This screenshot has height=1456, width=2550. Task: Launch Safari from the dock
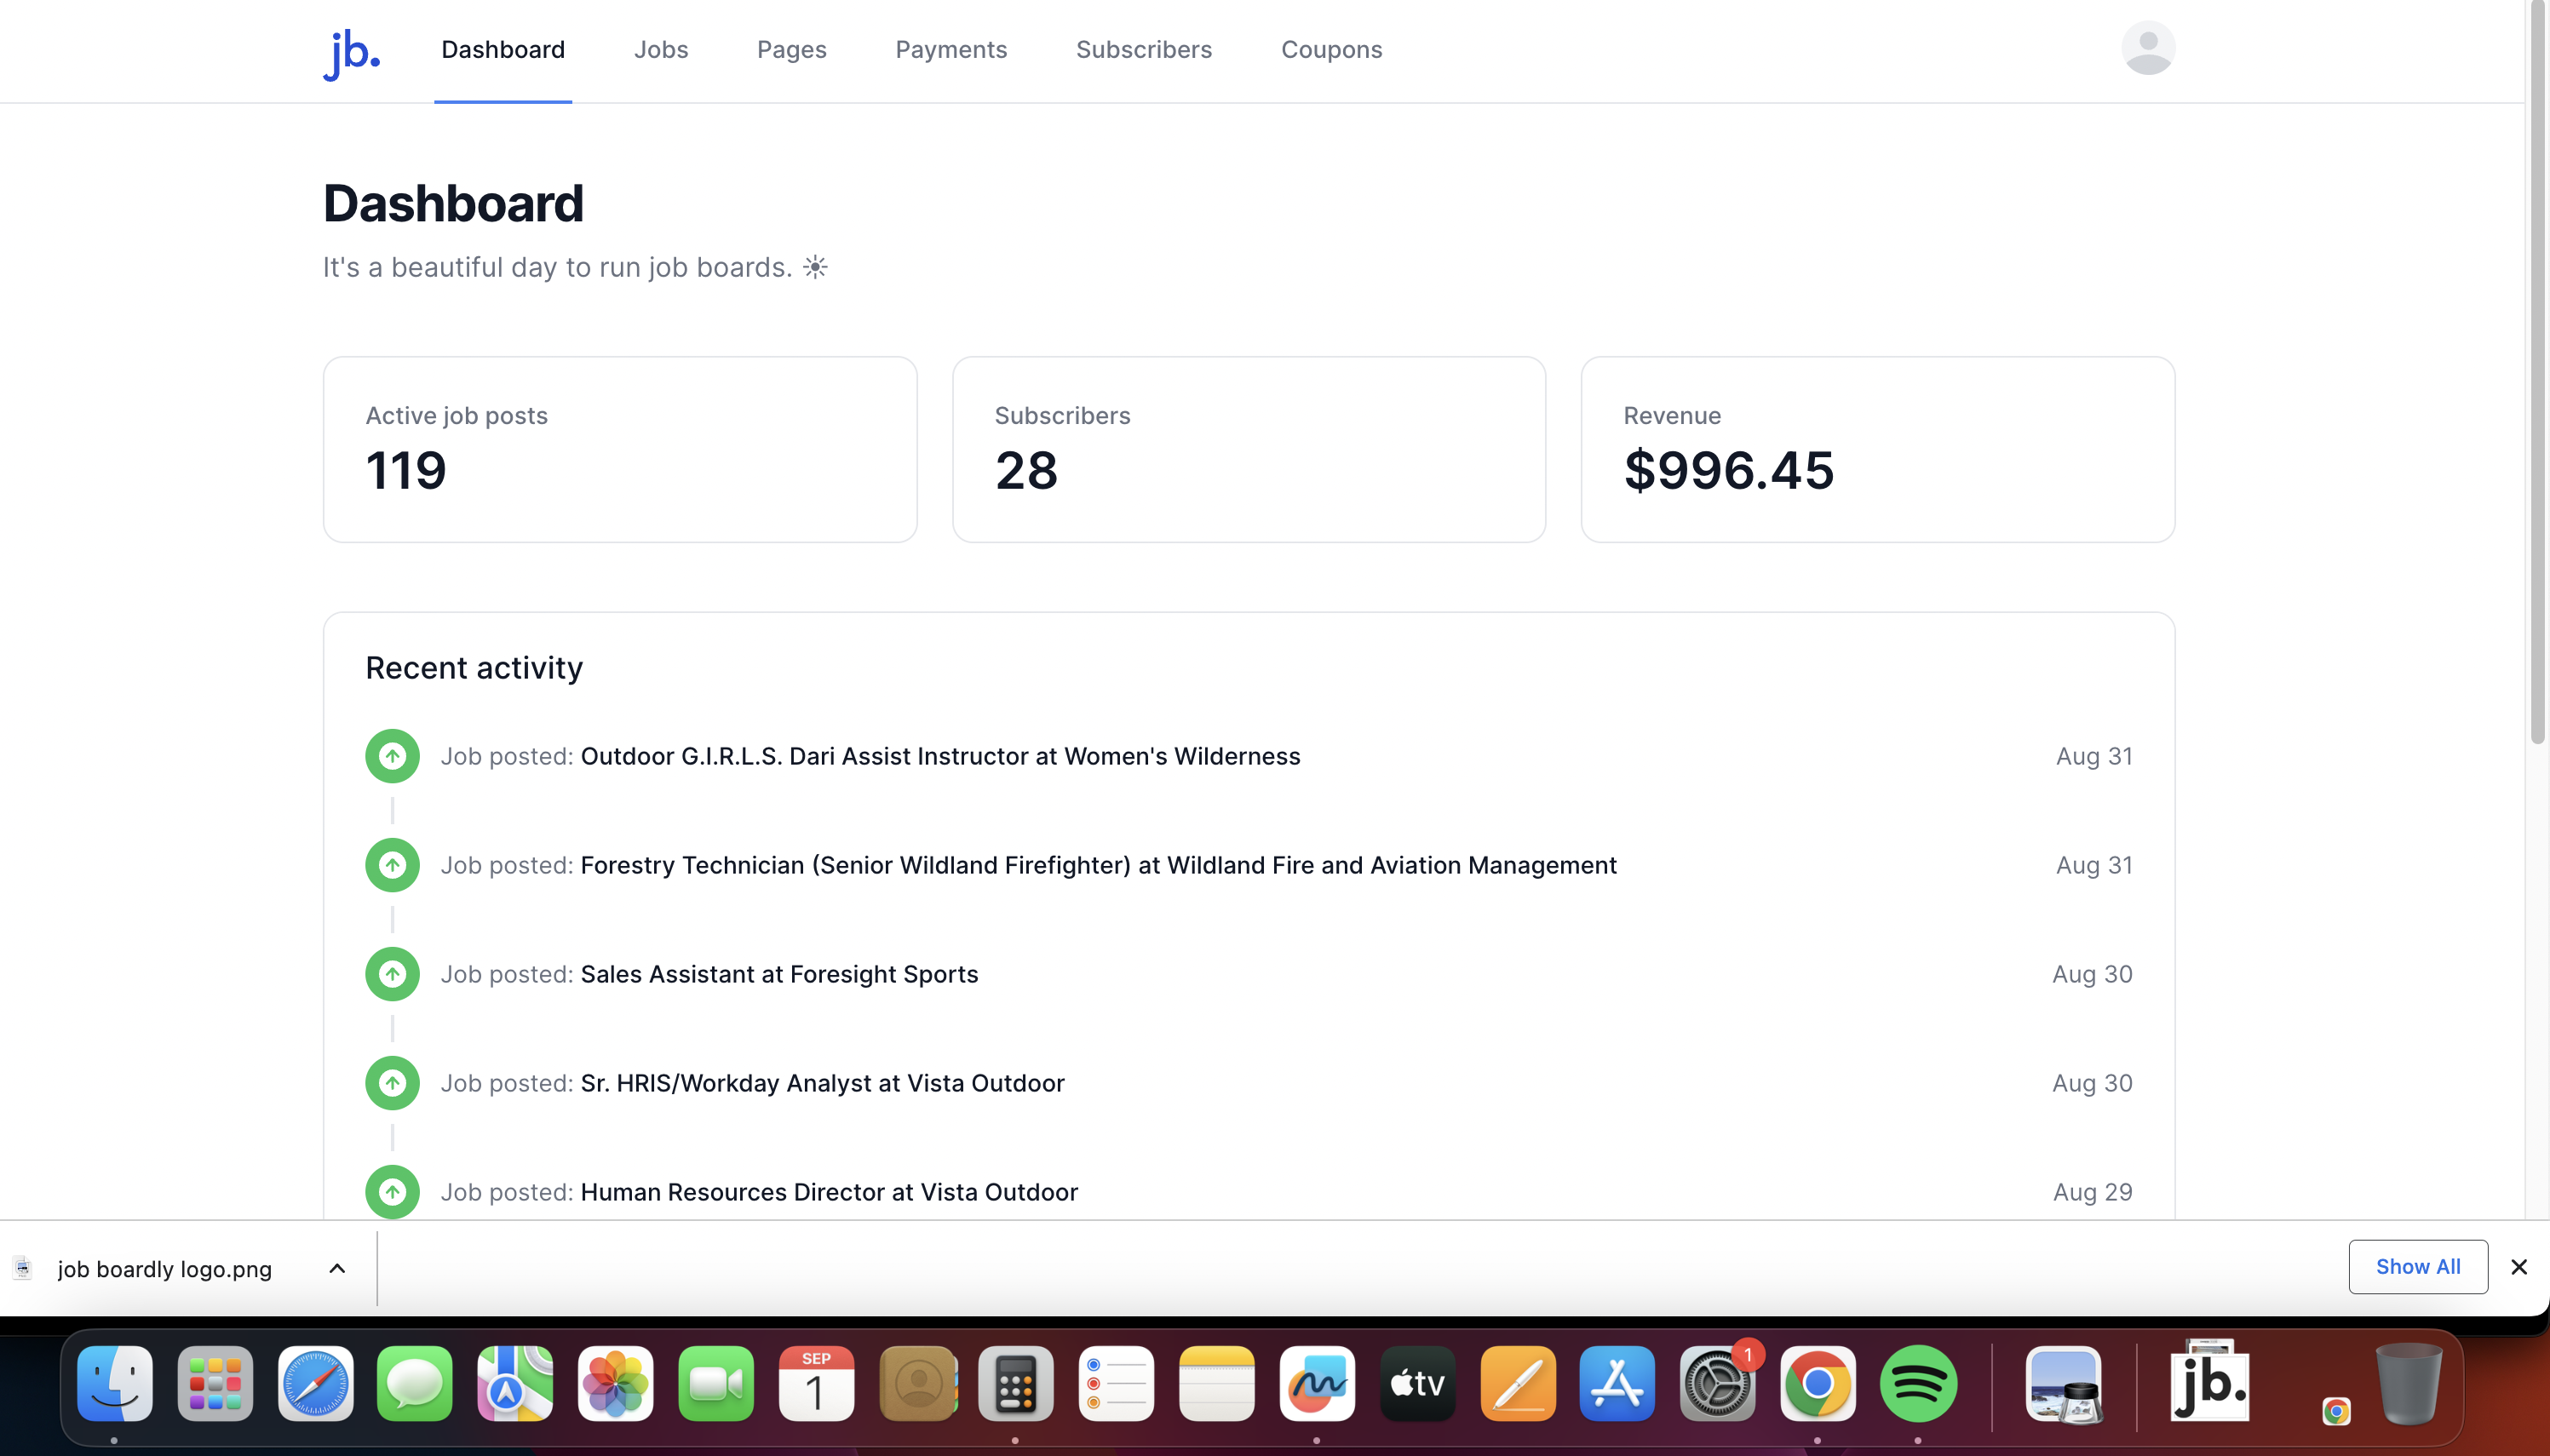[315, 1384]
